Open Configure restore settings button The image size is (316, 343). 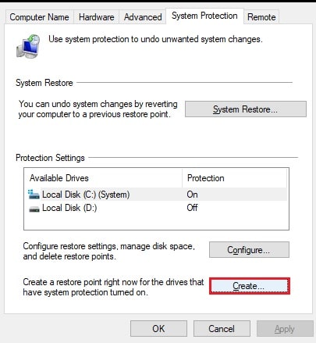[x=249, y=250]
